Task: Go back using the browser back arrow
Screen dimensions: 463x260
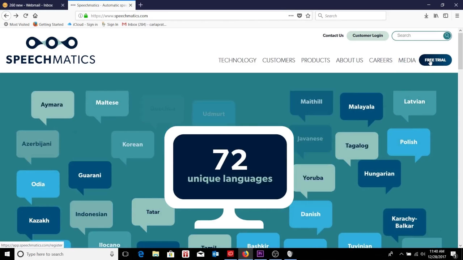Action: click(x=6, y=16)
